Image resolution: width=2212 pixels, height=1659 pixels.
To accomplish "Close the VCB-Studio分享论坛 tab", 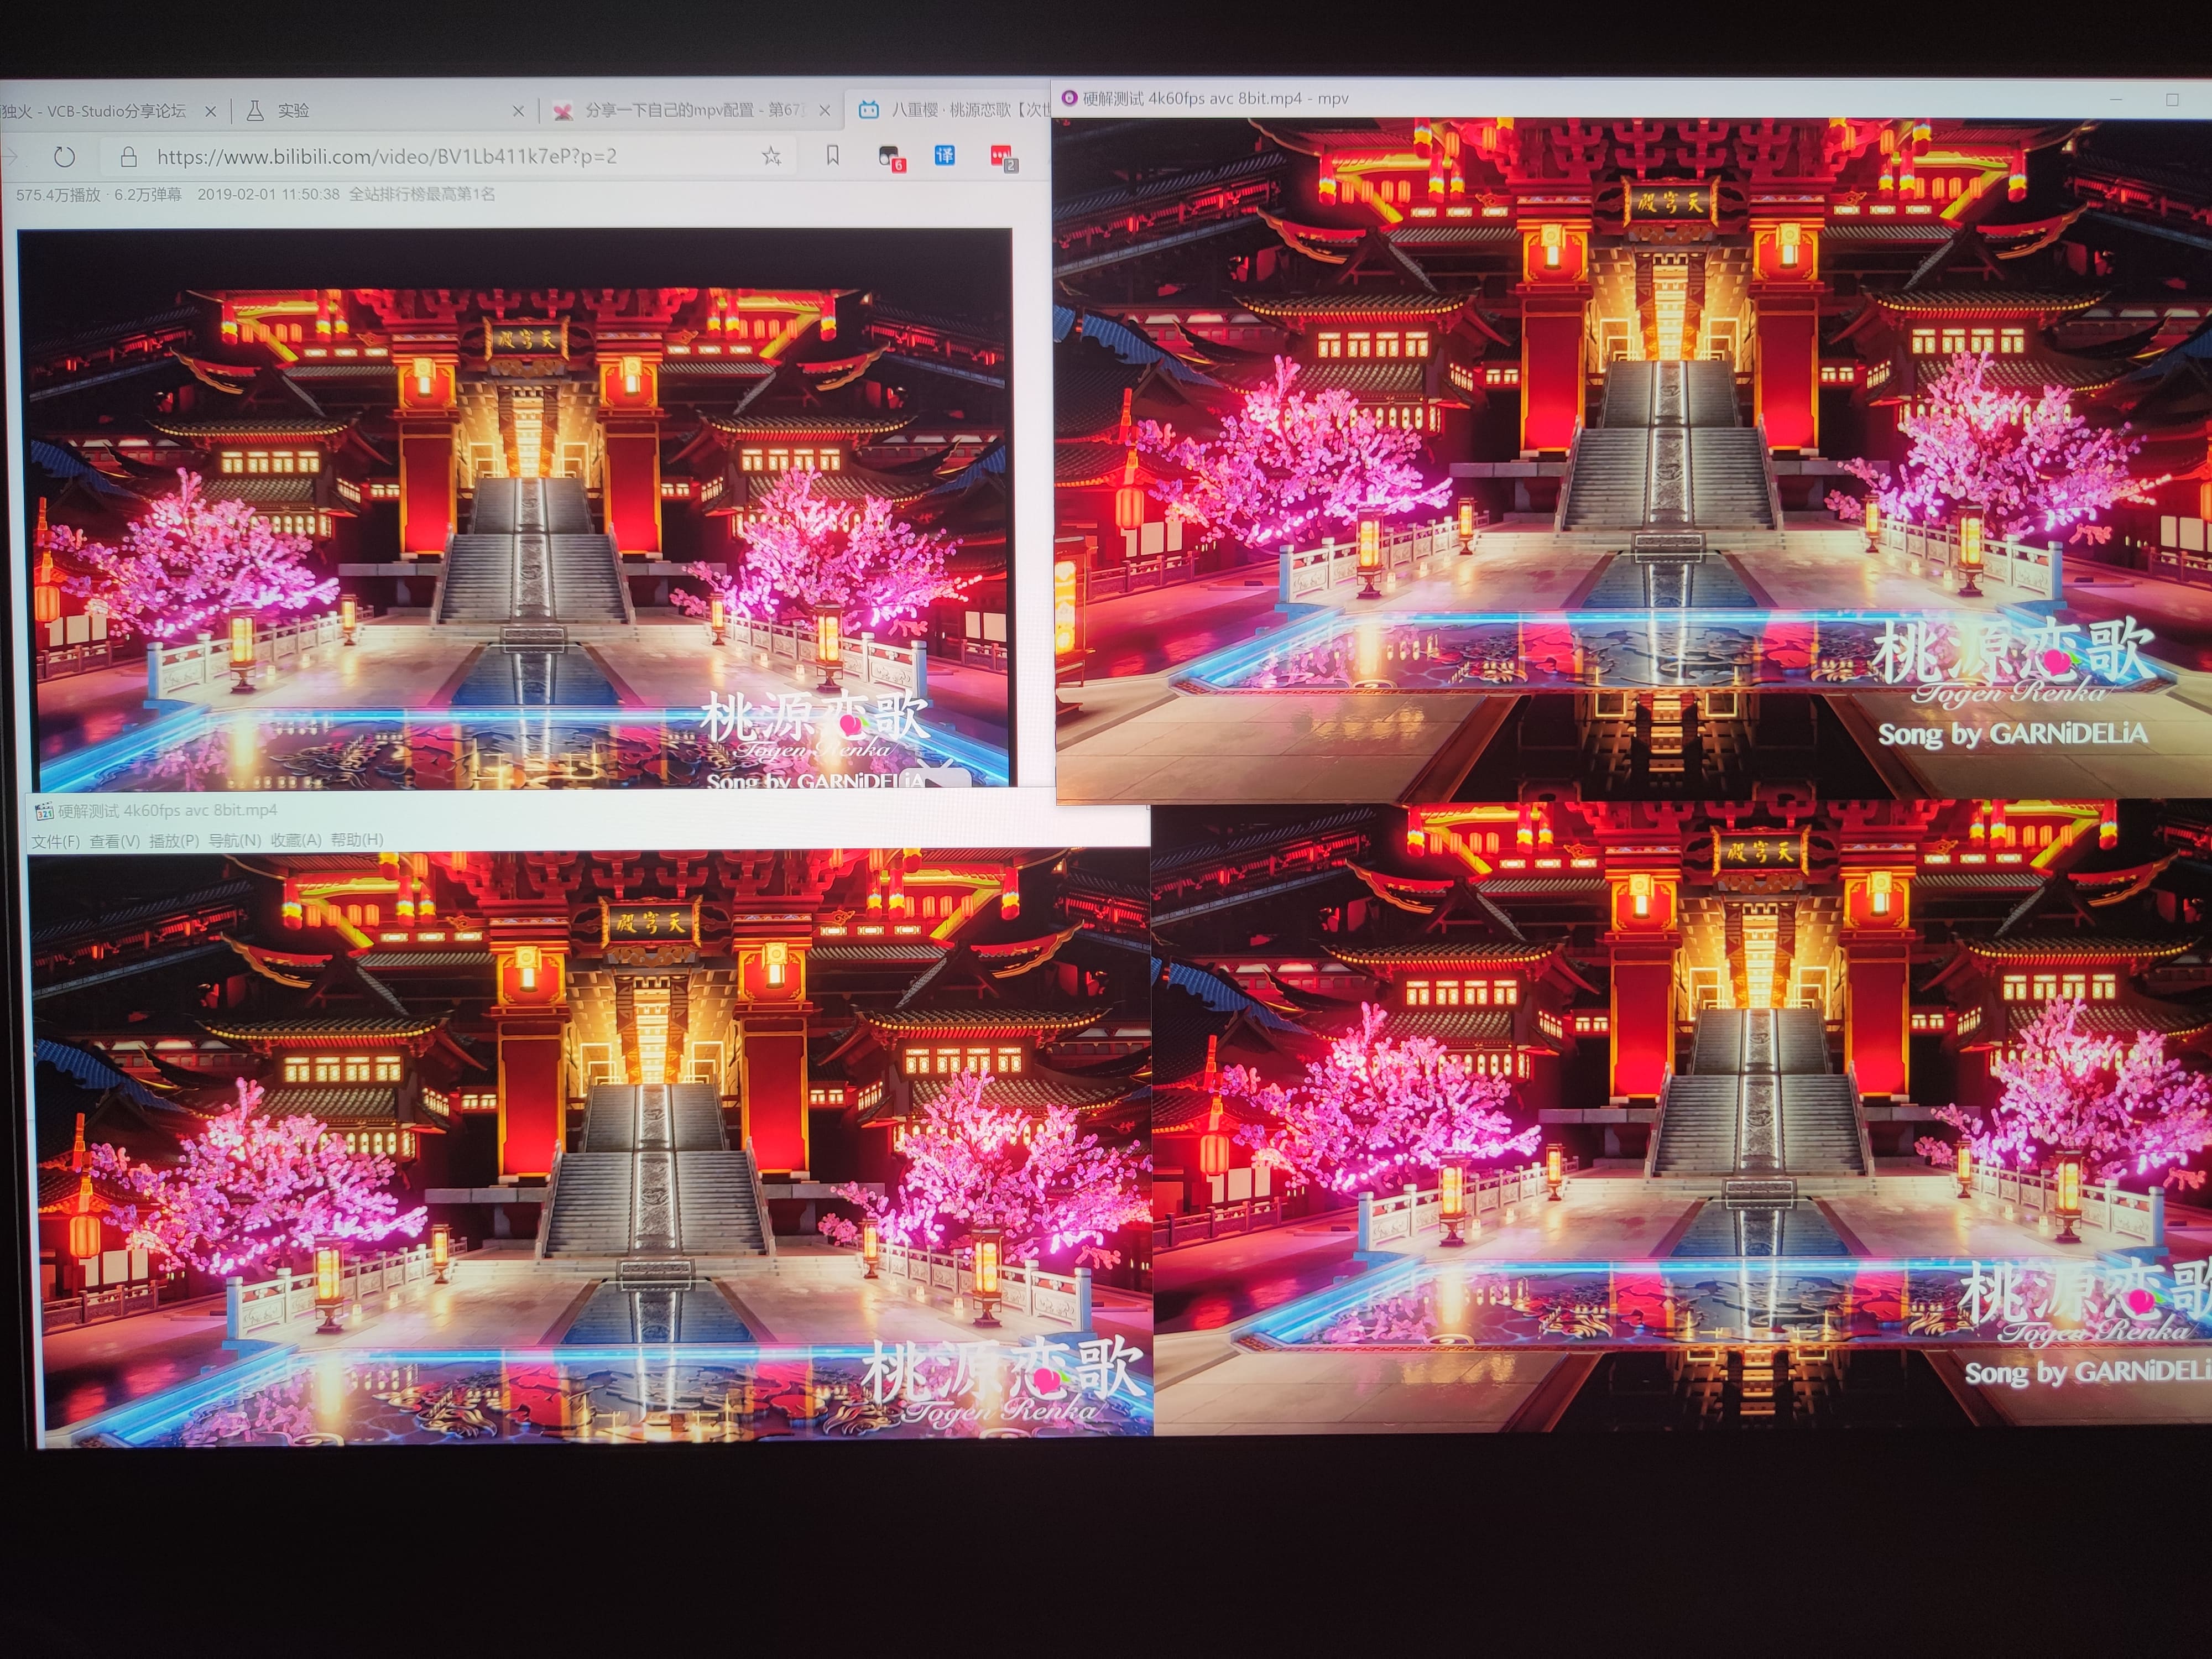I will (x=210, y=111).
